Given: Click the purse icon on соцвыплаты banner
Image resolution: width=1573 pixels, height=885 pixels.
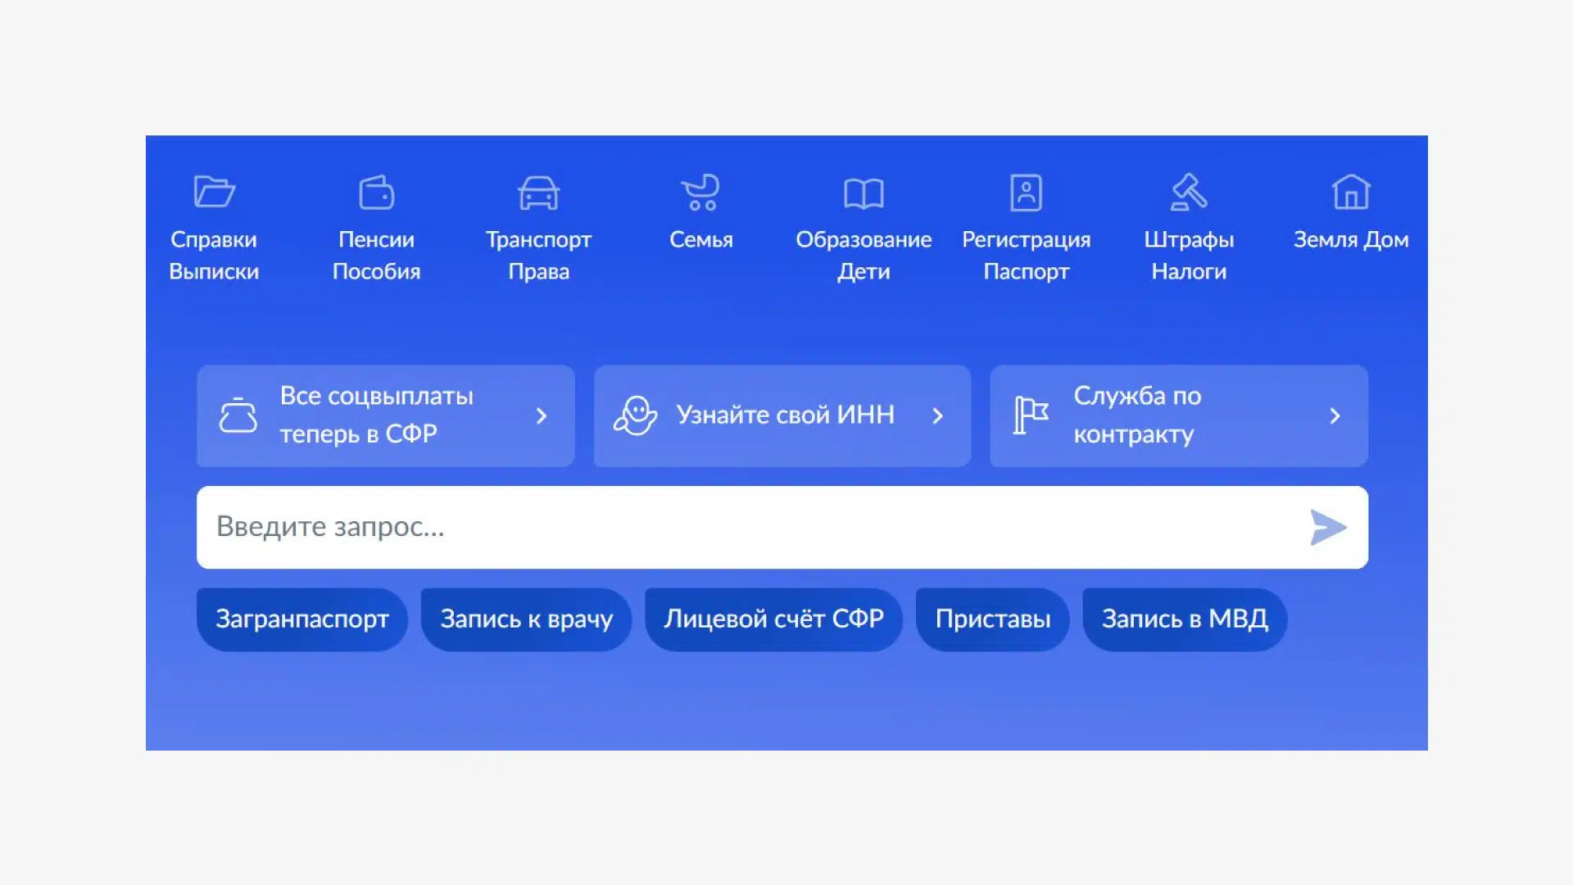Looking at the screenshot, I should coord(238,415).
